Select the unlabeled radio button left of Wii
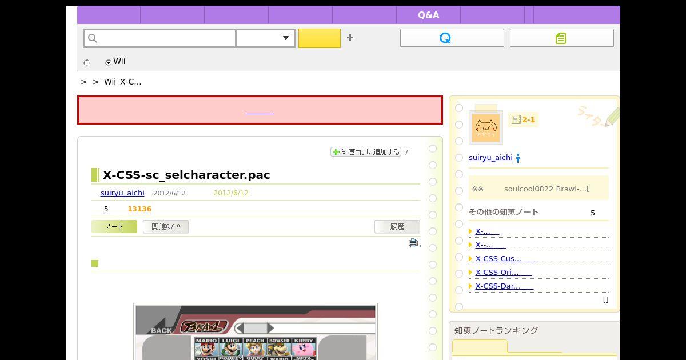 (x=87, y=62)
